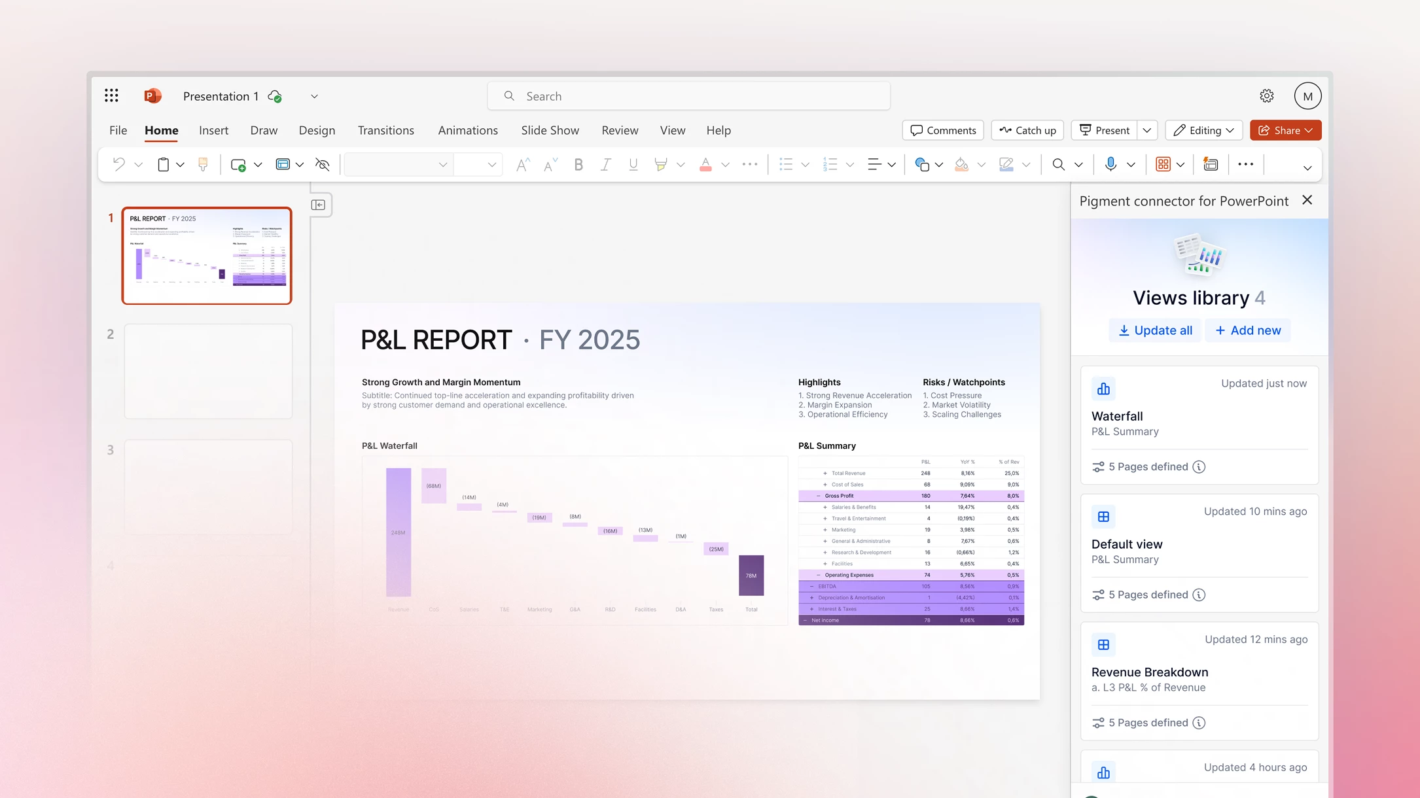Click the Dictate microphone icon
1420x798 pixels.
point(1110,164)
